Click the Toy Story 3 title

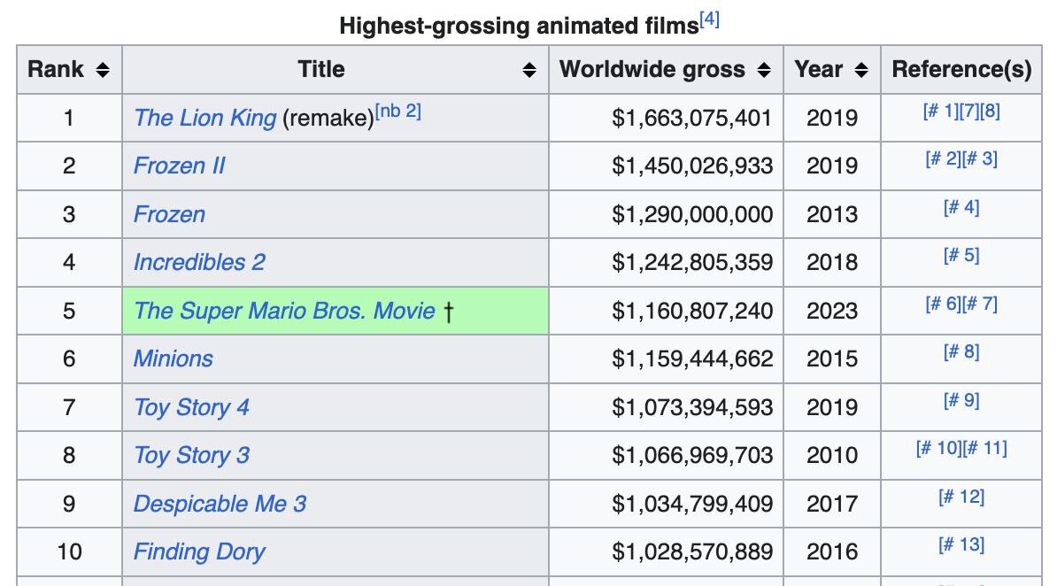click(191, 455)
